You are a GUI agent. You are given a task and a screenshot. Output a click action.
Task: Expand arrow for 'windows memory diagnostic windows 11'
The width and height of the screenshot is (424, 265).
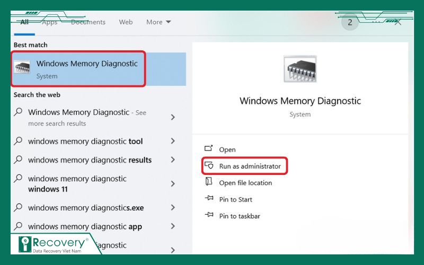[173, 183]
